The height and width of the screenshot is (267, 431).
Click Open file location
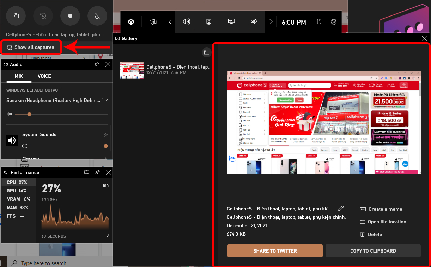(383, 222)
